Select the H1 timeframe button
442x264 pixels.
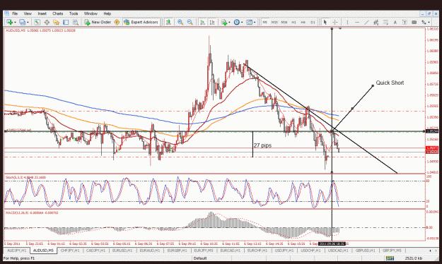pyautogui.click(x=293, y=22)
